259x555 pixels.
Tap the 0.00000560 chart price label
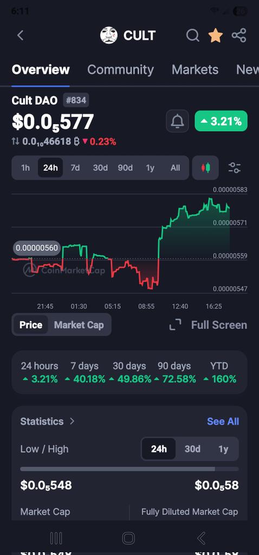pyautogui.click(x=37, y=248)
